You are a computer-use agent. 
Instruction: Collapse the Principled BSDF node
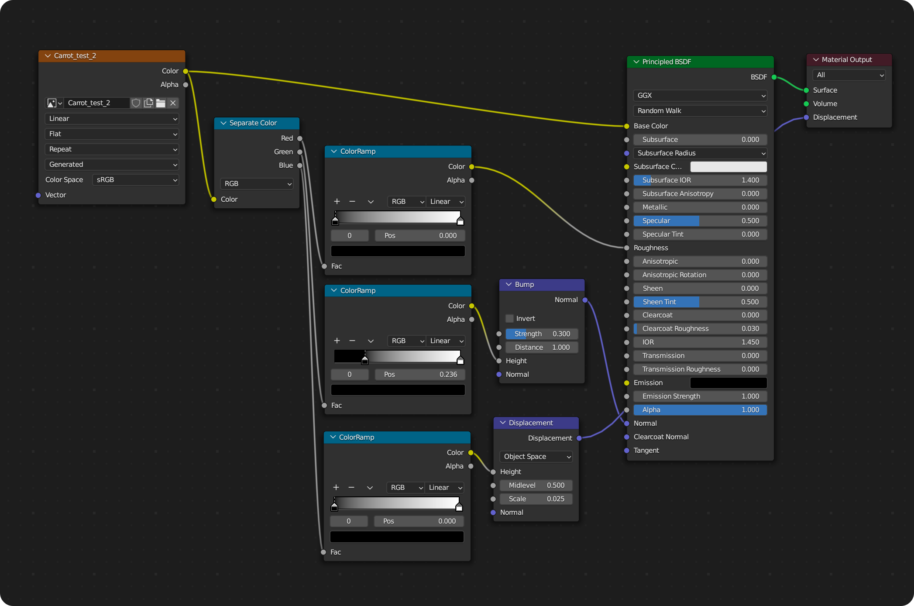[x=636, y=62]
